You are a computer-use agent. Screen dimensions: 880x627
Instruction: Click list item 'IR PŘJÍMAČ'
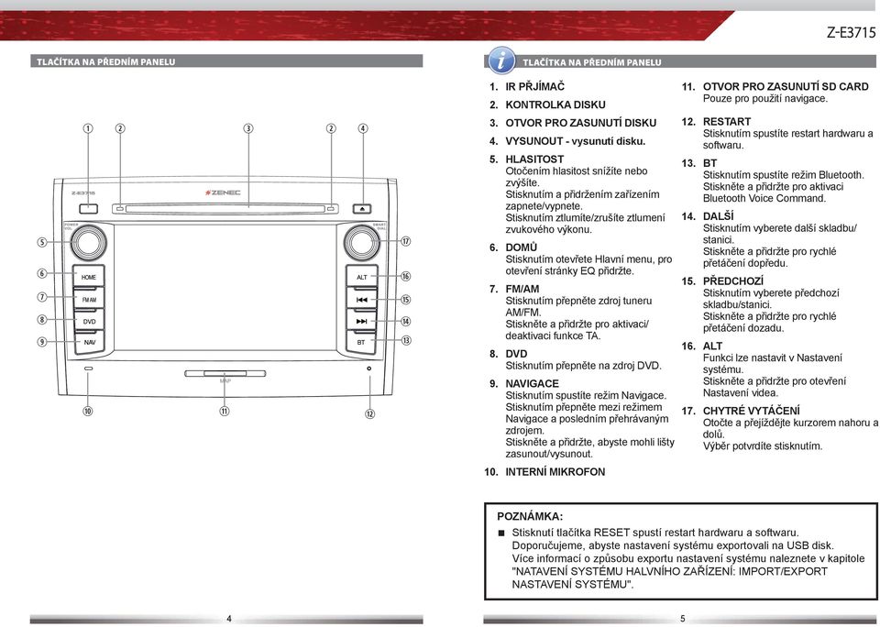534,86
